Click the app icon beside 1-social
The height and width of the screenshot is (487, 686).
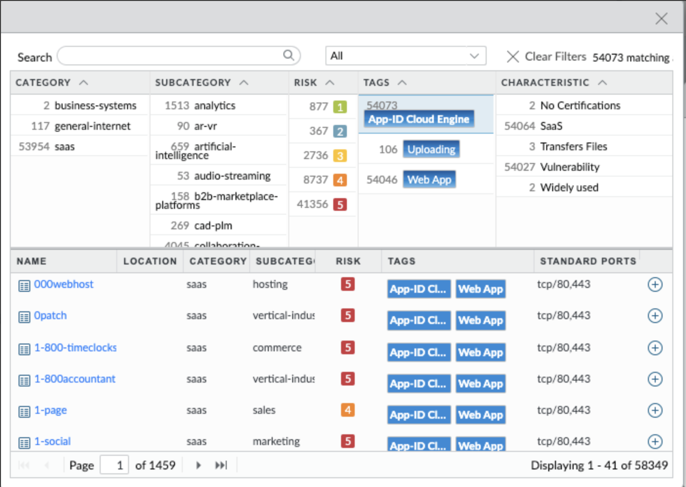point(24,443)
